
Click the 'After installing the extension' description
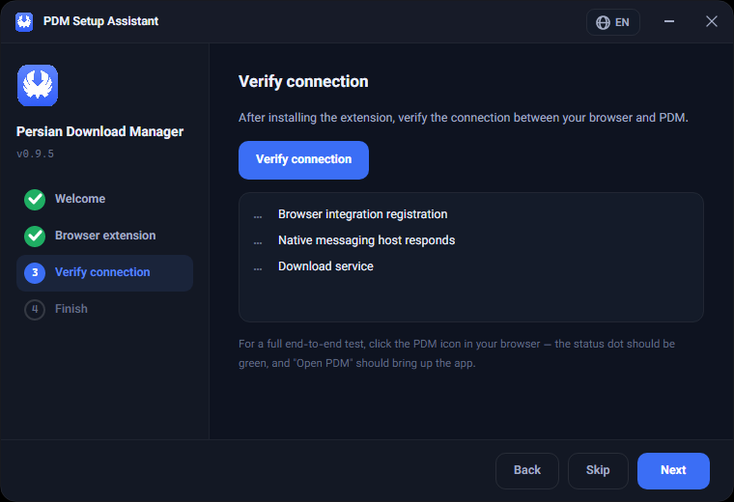pyautogui.click(x=464, y=118)
